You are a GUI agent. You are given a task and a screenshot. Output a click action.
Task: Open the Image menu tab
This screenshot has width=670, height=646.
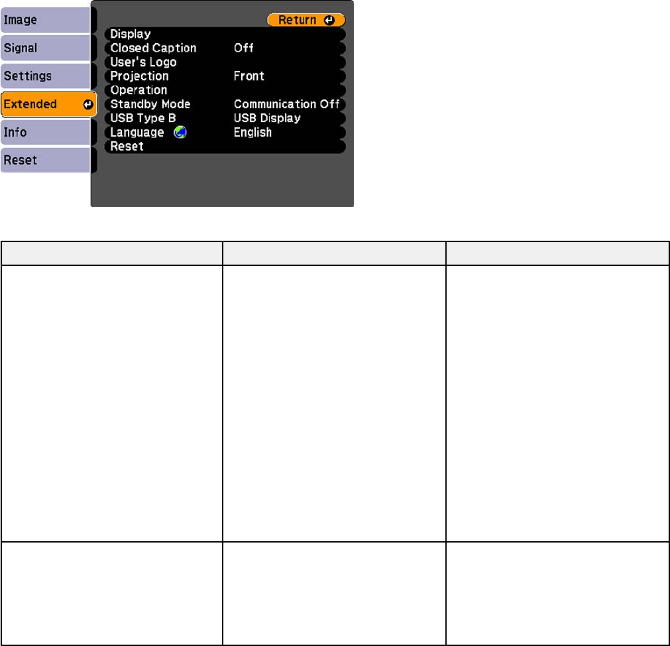(x=45, y=20)
